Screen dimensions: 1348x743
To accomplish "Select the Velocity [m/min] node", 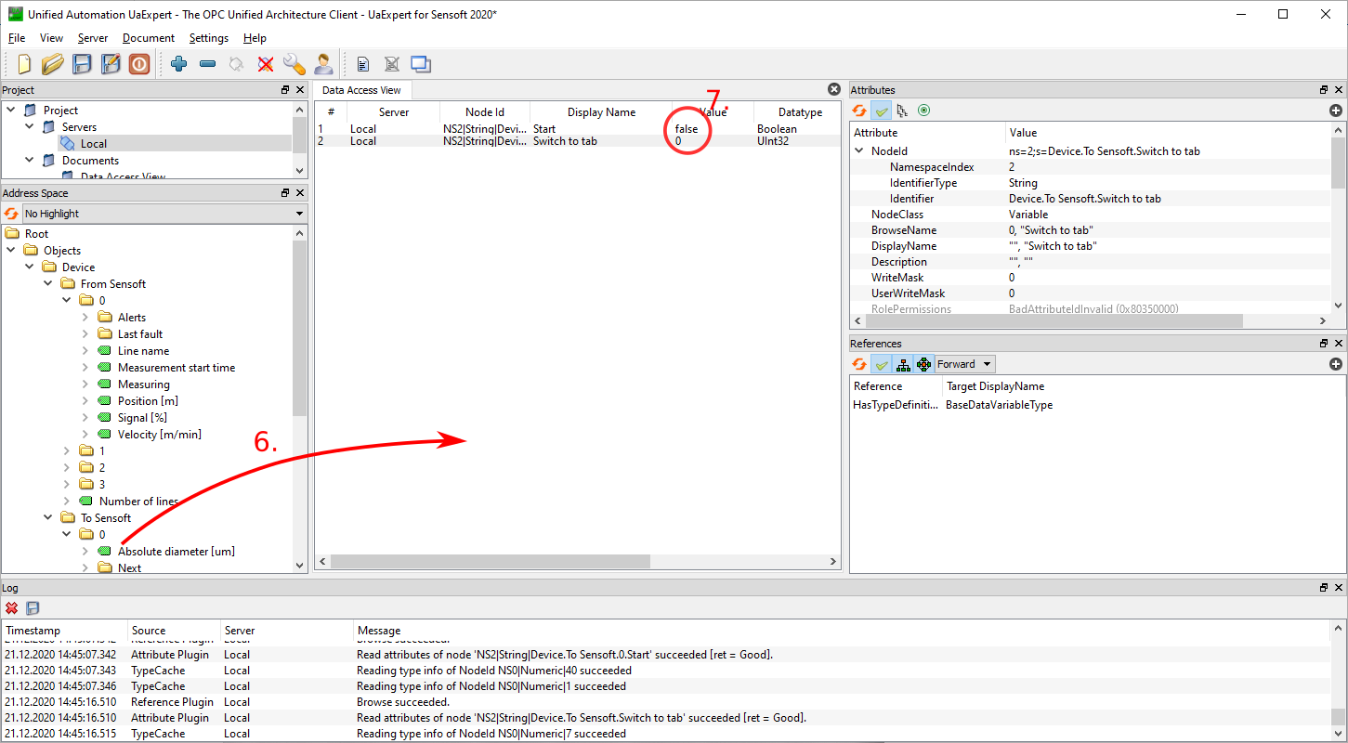I will pos(160,435).
